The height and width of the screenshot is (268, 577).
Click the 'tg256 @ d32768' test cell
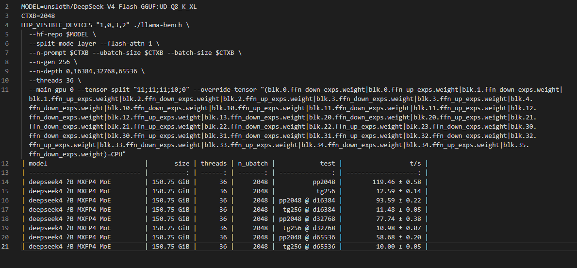[309, 228]
